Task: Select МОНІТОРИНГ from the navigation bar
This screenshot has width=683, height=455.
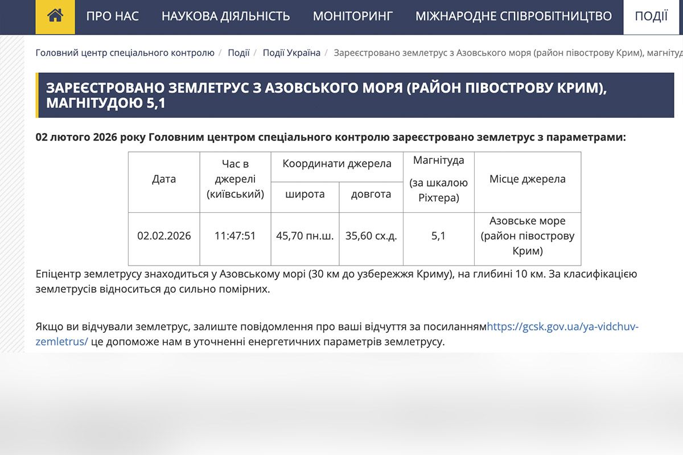Action: 353,16
